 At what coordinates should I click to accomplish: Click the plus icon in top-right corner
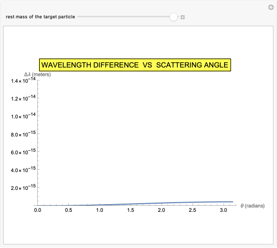pos(271,8)
